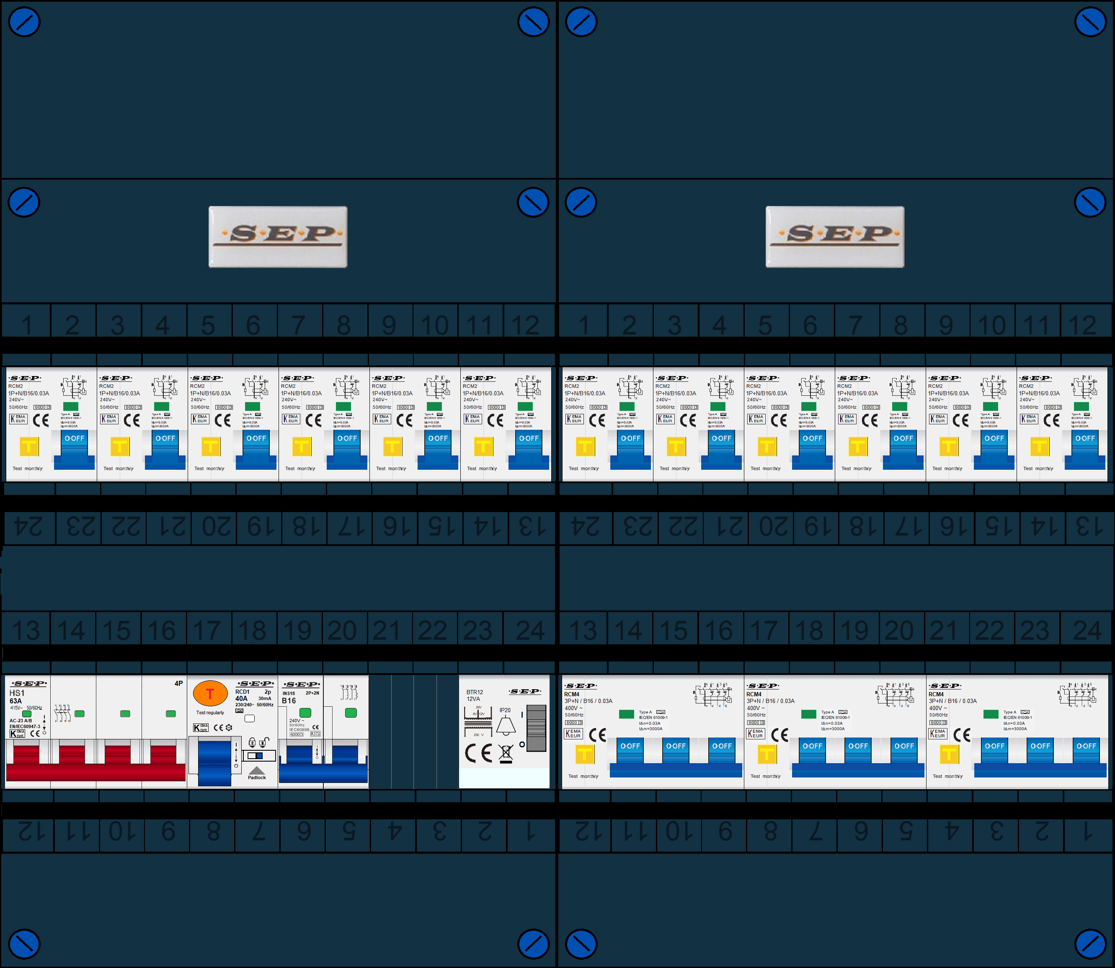Select the SEP logo plate on right panel
Viewport: 1115px width, 968px height.
pos(834,237)
